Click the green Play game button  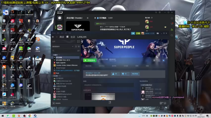pyautogui.click(x=90, y=60)
